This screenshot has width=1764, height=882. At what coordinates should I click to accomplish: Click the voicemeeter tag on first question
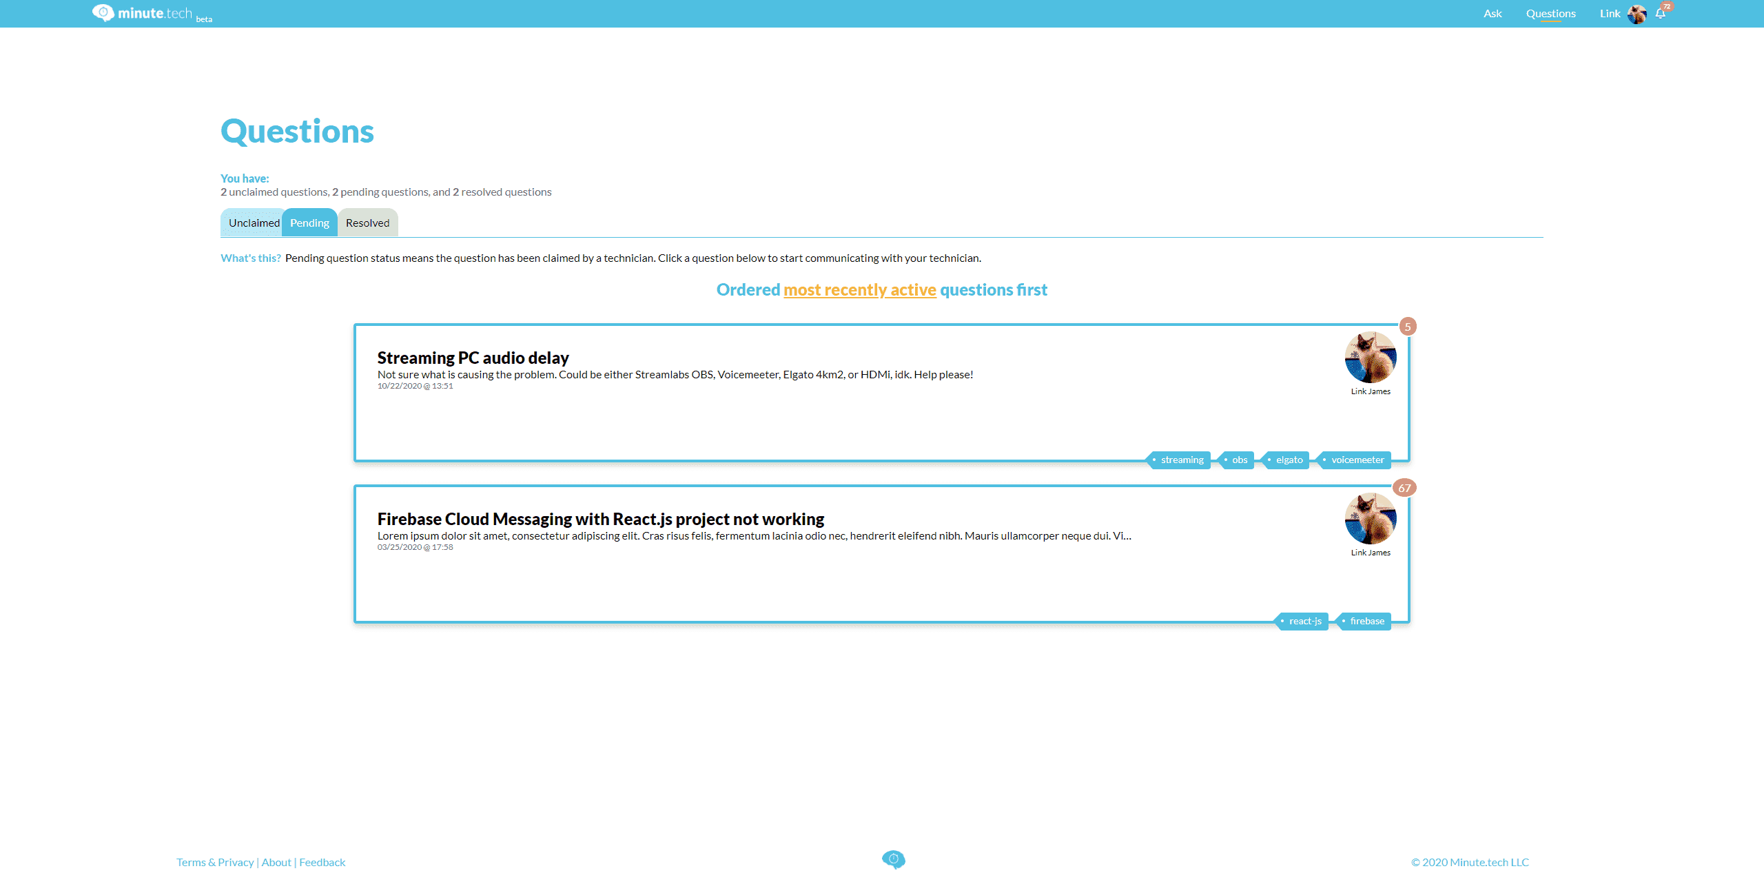click(x=1359, y=459)
